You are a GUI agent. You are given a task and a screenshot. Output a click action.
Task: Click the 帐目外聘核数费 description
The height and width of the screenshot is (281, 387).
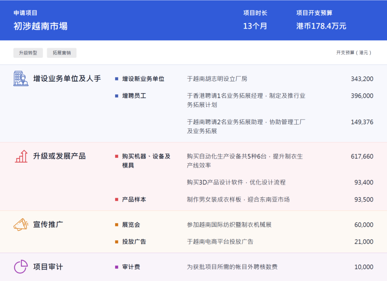[232, 267]
